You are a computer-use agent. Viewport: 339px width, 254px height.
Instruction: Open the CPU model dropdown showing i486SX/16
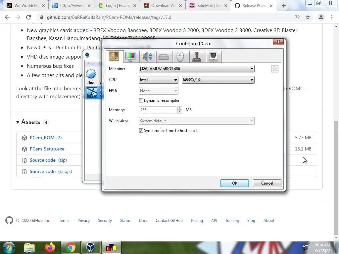[x=218, y=80]
